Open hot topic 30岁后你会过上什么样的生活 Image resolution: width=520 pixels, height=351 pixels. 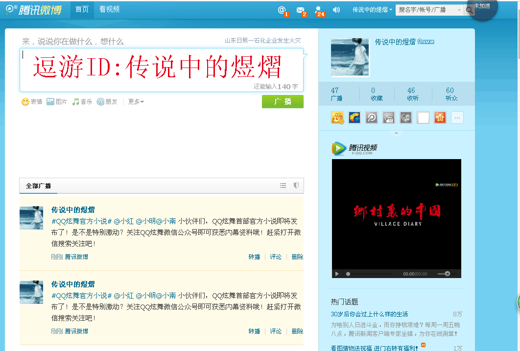[x=369, y=314]
